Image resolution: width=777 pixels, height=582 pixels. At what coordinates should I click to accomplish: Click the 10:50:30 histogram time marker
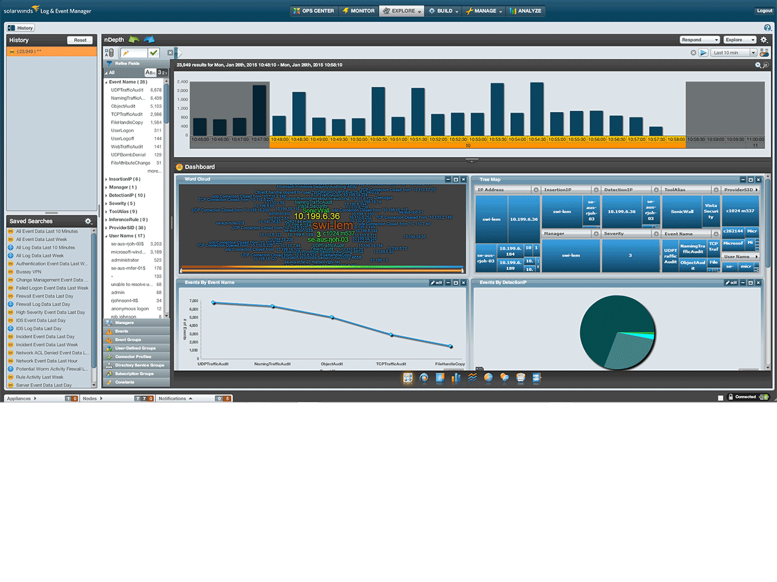379,139
